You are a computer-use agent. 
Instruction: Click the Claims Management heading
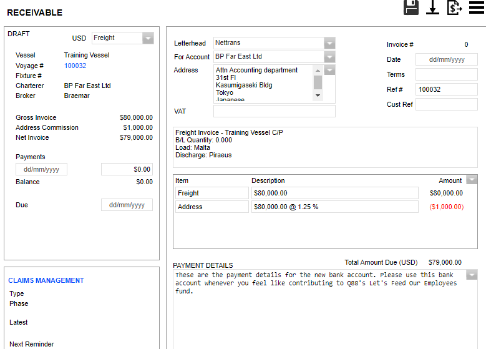click(46, 280)
